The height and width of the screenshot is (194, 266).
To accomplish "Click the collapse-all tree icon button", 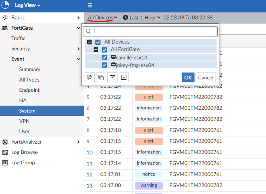I will [124, 77].
